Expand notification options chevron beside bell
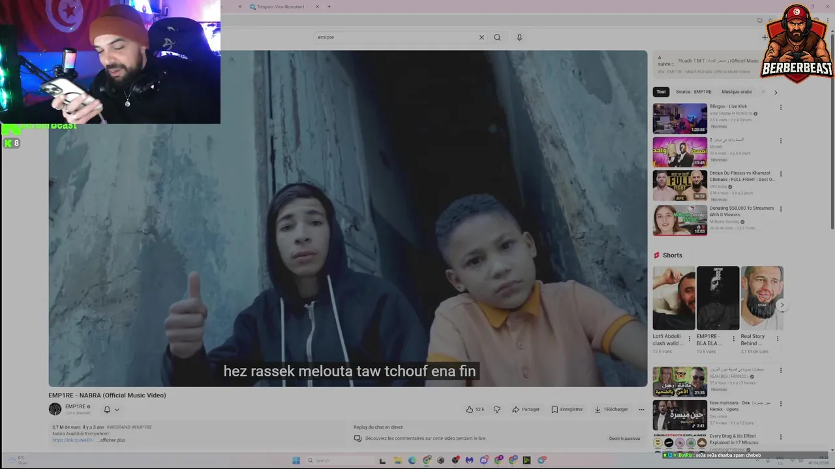The height and width of the screenshot is (469, 835). [117, 410]
